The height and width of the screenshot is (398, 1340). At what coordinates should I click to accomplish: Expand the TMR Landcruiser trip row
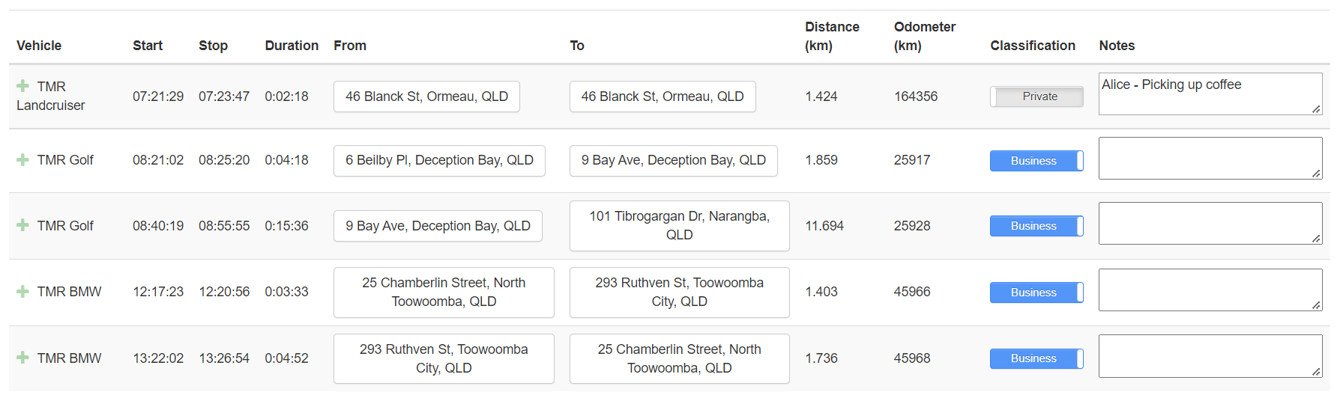click(x=22, y=86)
